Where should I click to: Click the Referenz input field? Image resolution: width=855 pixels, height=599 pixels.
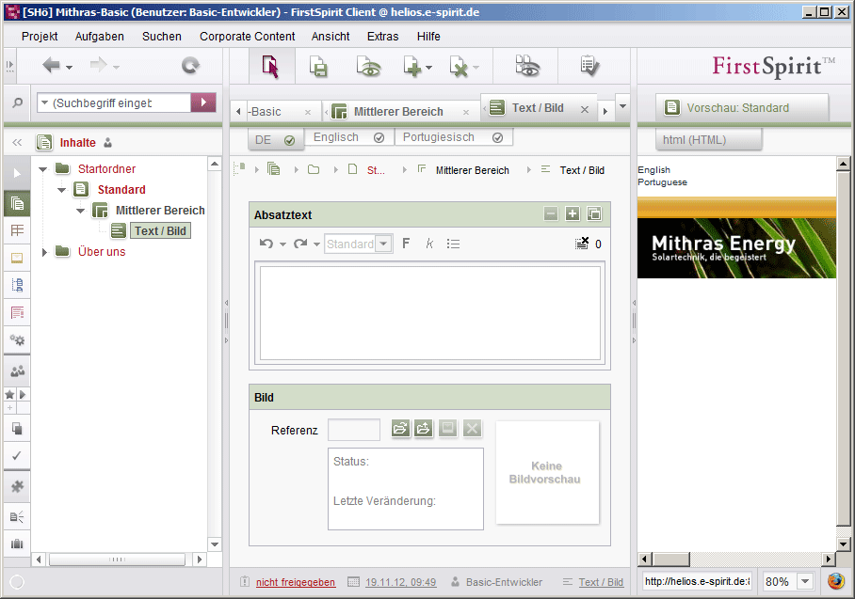(x=354, y=430)
